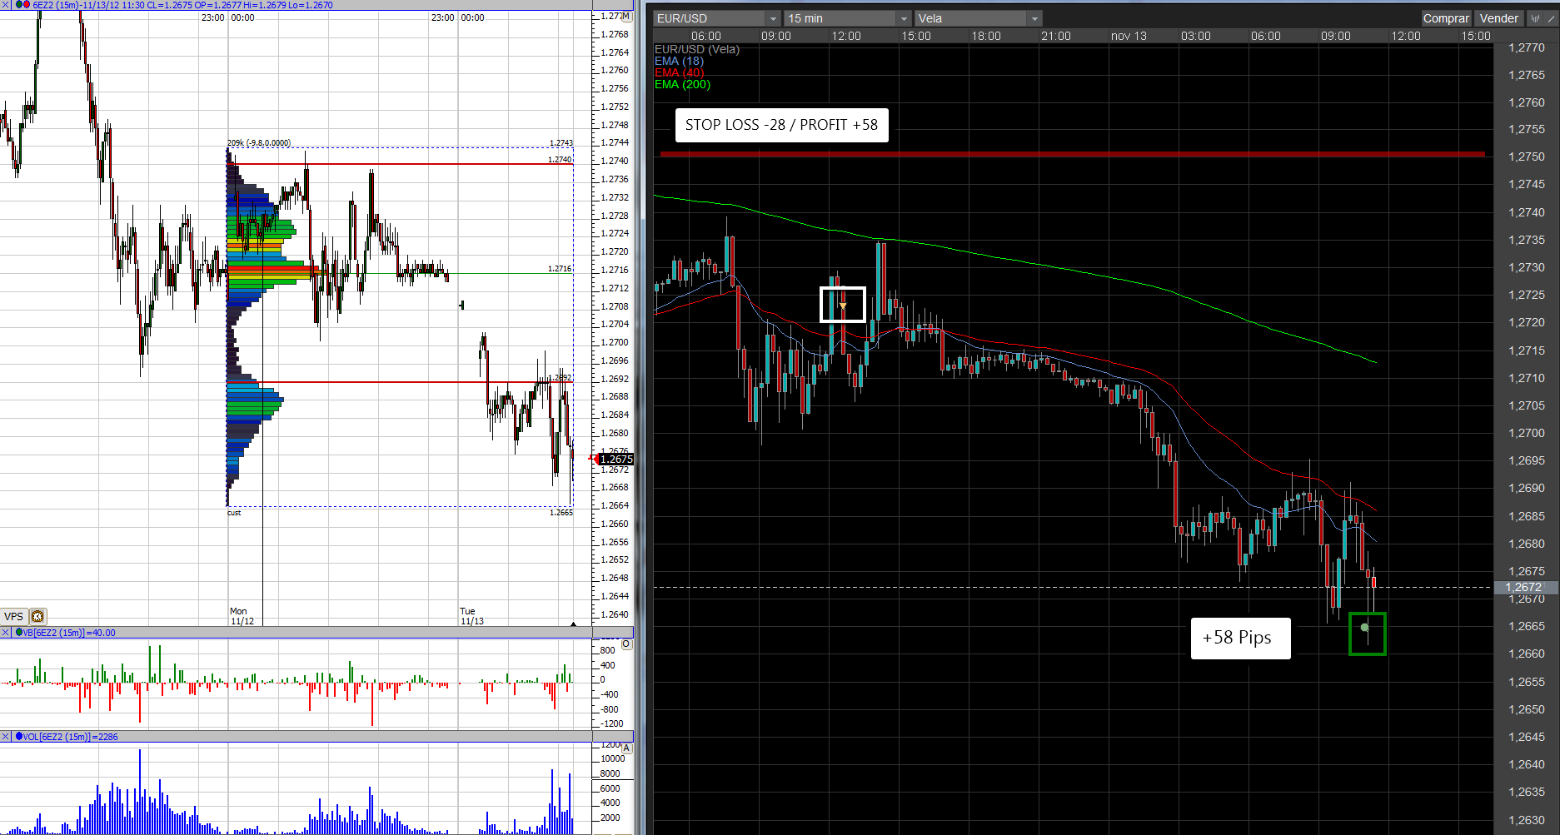Click the 209k profile volume label
1560x835 pixels.
pyautogui.click(x=258, y=143)
